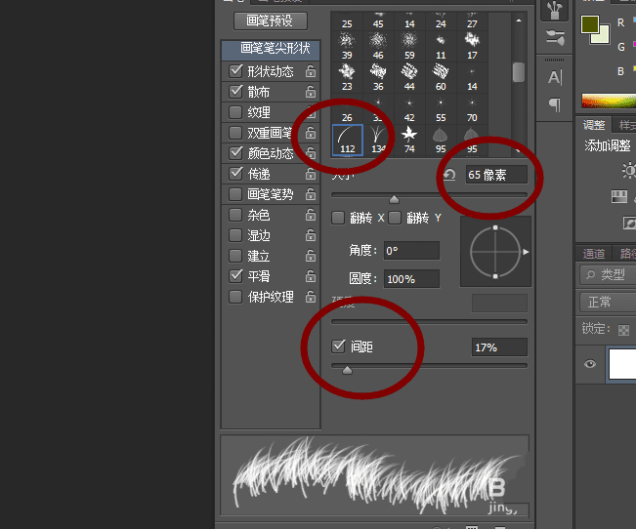Toggle the 传递 transfer checkbox
The height and width of the screenshot is (529, 636).
pos(235,174)
